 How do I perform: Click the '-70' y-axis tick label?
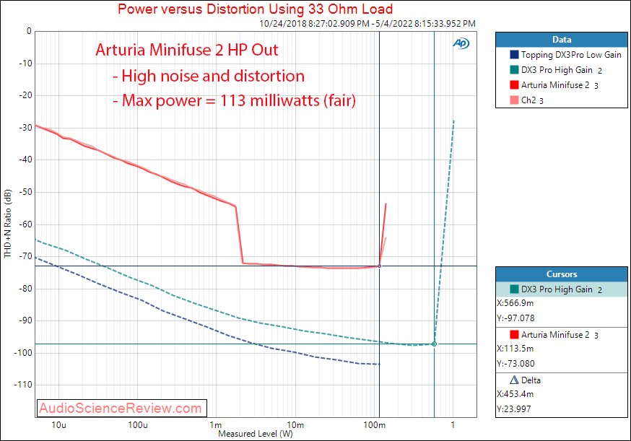(25, 256)
